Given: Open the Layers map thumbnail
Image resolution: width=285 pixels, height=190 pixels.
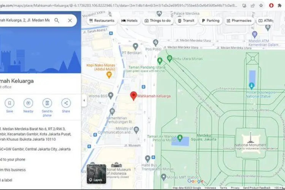Looking at the screenshot, I should (97, 174).
